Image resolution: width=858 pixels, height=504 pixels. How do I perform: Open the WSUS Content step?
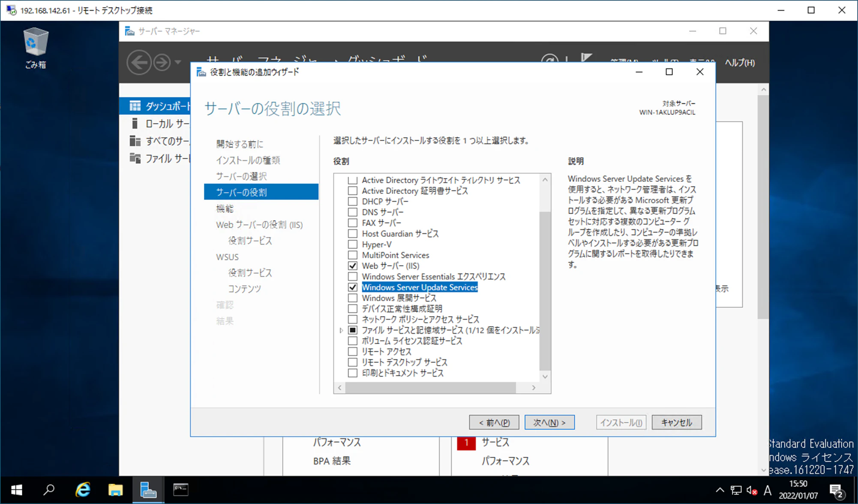coord(244,289)
